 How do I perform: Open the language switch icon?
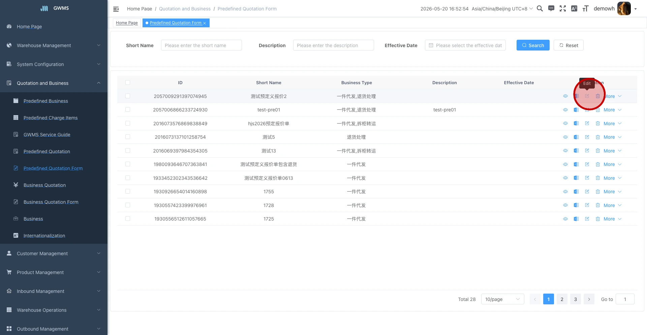[574, 8]
